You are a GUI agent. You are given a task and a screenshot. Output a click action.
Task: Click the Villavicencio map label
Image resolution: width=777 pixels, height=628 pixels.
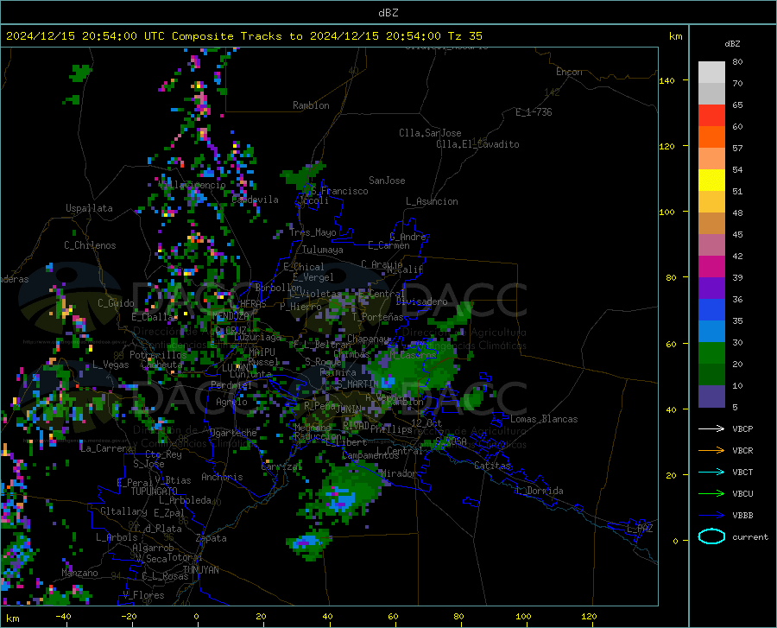(x=193, y=185)
